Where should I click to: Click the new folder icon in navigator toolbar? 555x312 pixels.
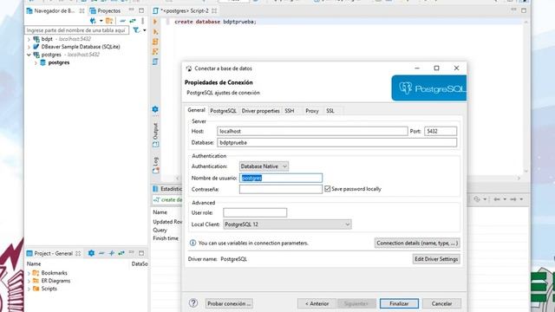[109, 21]
